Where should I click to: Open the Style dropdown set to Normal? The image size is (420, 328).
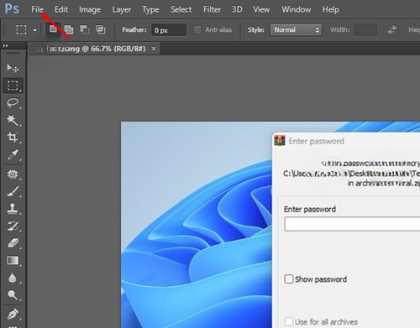pyautogui.click(x=296, y=29)
